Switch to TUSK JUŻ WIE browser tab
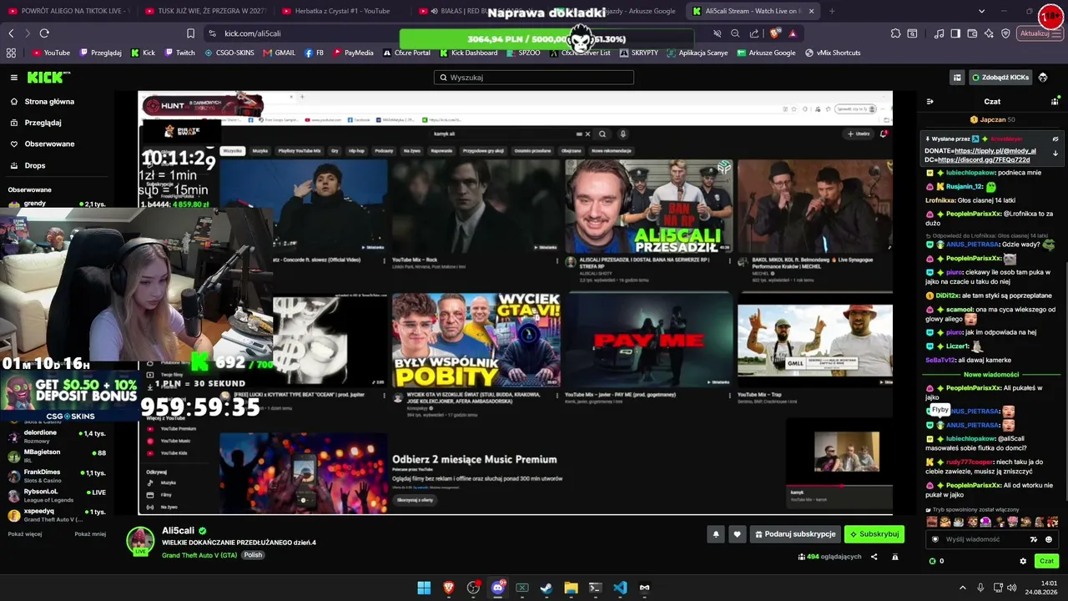Viewport: 1068px width, 601px height. (205, 11)
